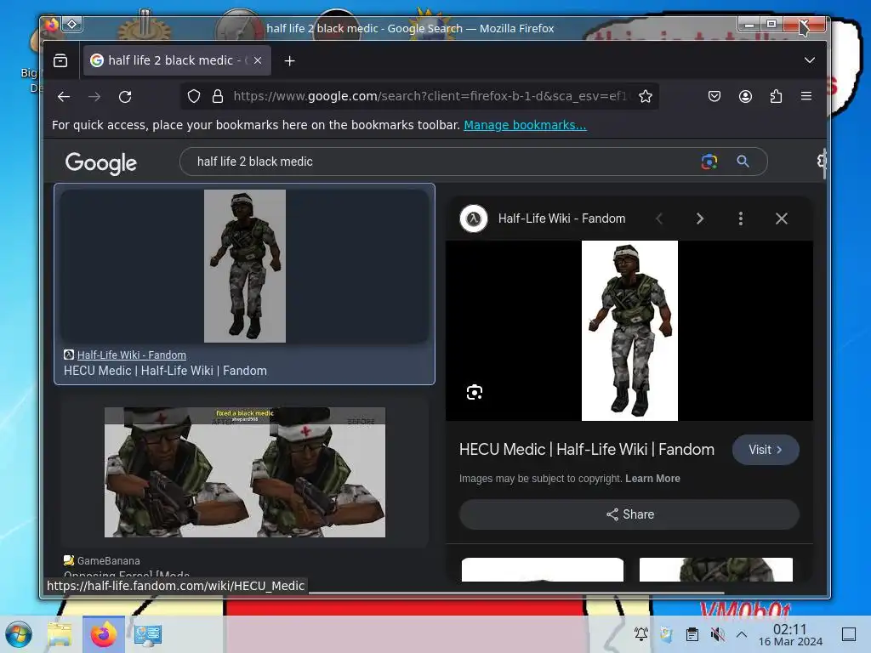Open the Extensions puzzle icon
The height and width of the screenshot is (653, 871).
(x=776, y=97)
